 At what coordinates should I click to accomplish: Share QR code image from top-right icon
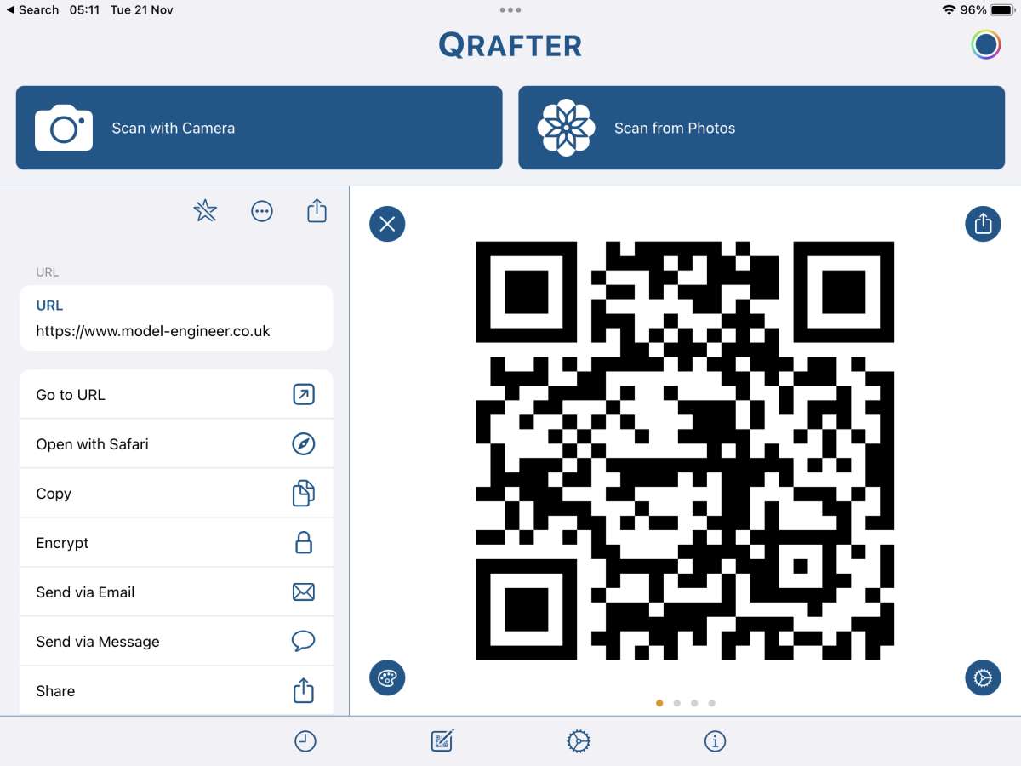(983, 224)
